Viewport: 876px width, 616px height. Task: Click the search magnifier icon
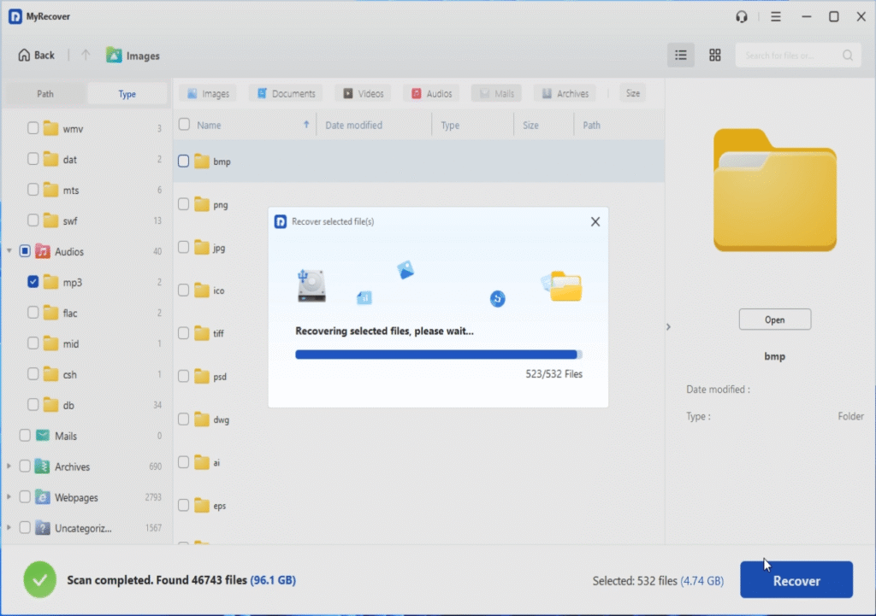pyautogui.click(x=848, y=56)
